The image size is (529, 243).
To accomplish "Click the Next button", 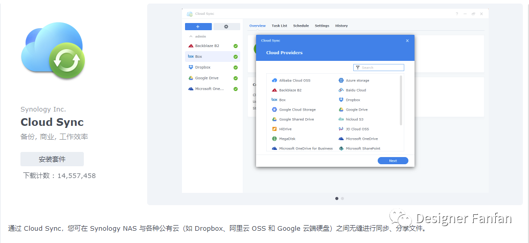I will 393,161.
